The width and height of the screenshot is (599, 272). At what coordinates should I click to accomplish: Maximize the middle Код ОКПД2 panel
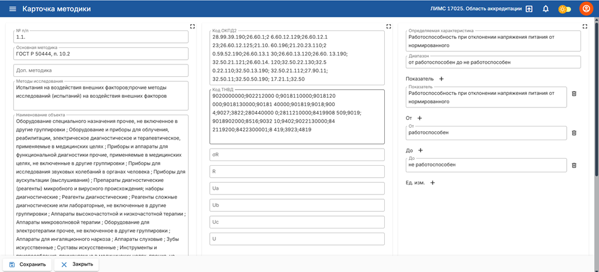tap(388, 26)
